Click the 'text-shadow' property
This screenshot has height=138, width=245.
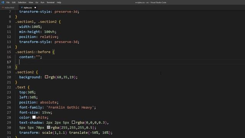tap(31, 123)
